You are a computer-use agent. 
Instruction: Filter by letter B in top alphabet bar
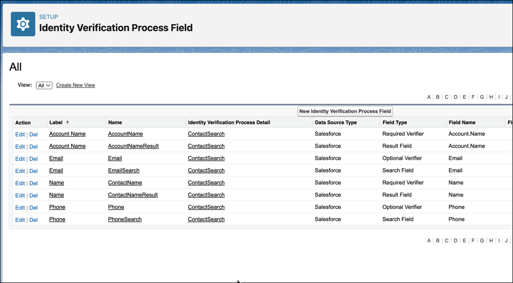[438, 97]
